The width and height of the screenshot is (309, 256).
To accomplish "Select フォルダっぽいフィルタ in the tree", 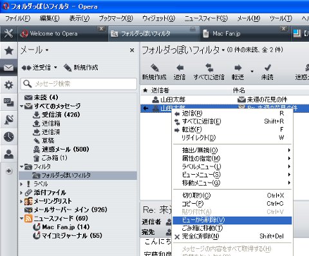I will 78,175.
